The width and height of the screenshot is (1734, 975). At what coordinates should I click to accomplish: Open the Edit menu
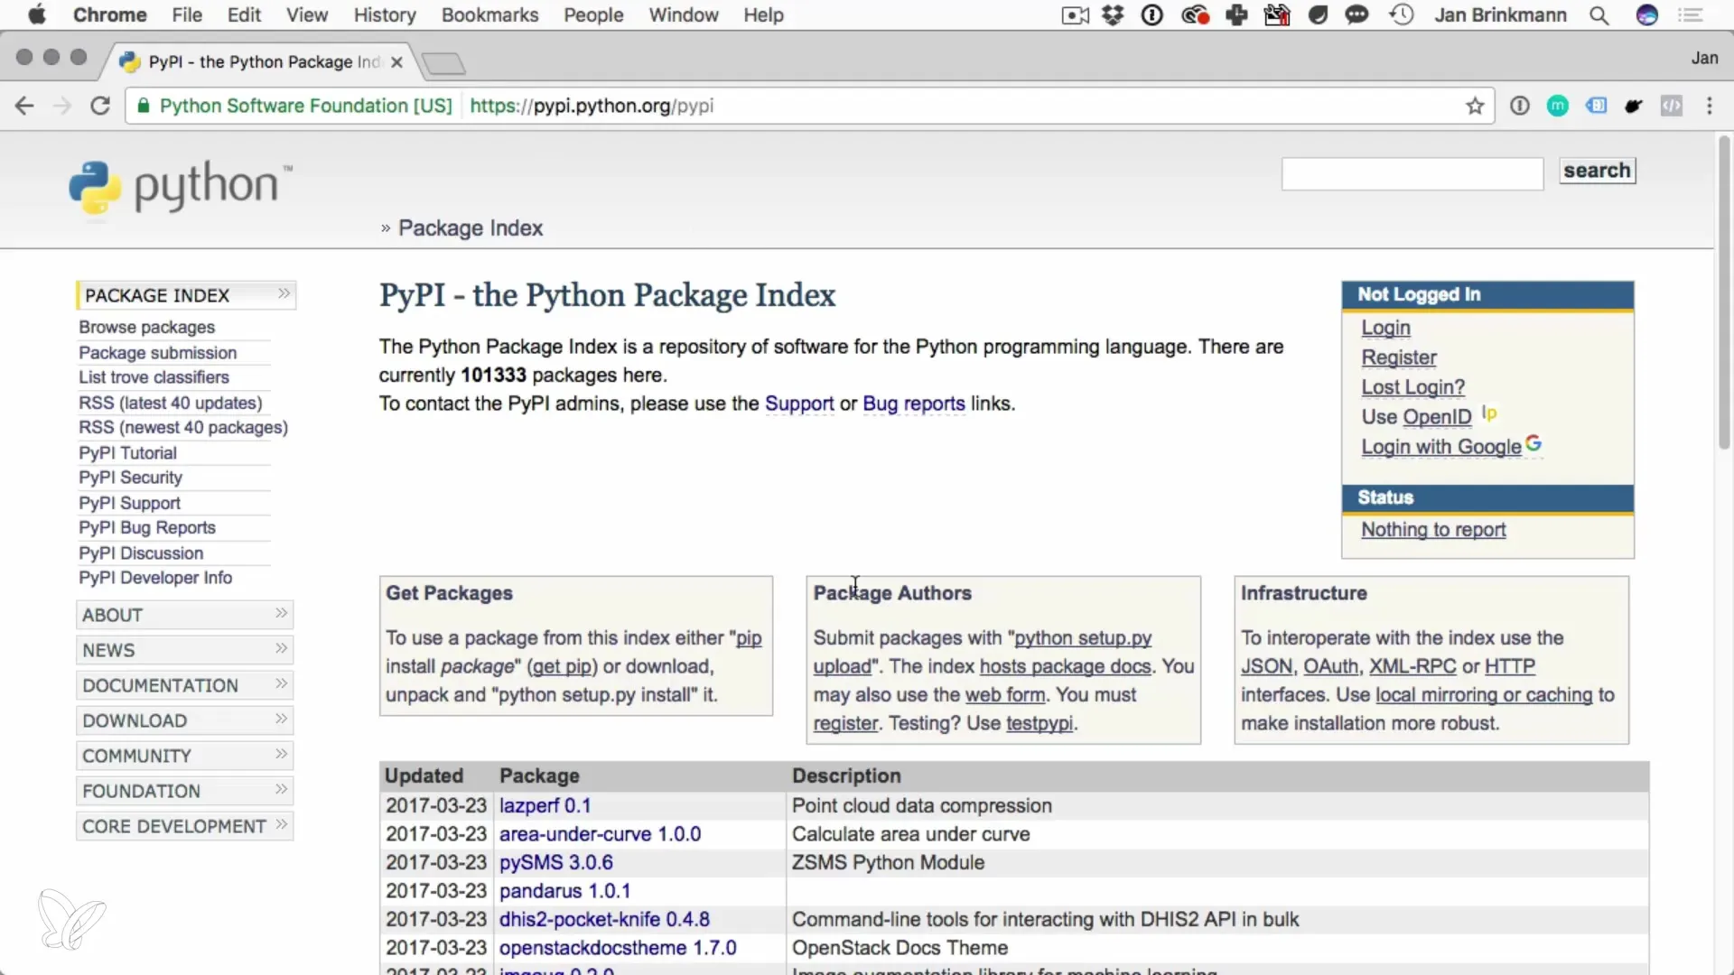[x=244, y=15]
